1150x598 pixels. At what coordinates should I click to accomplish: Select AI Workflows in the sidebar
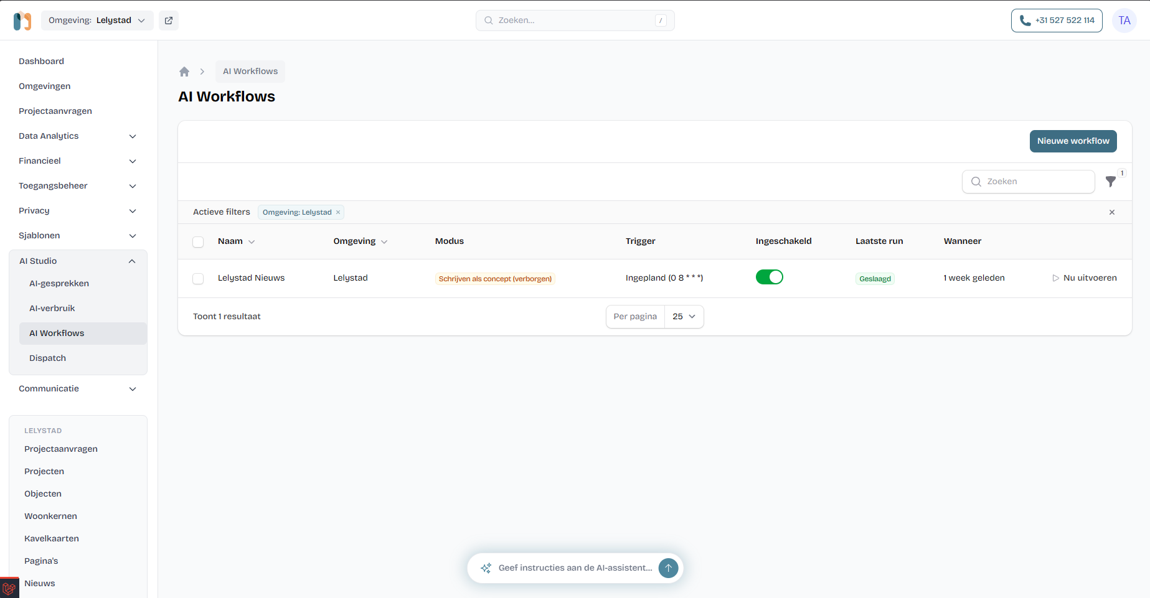click(x=83, y=334)
